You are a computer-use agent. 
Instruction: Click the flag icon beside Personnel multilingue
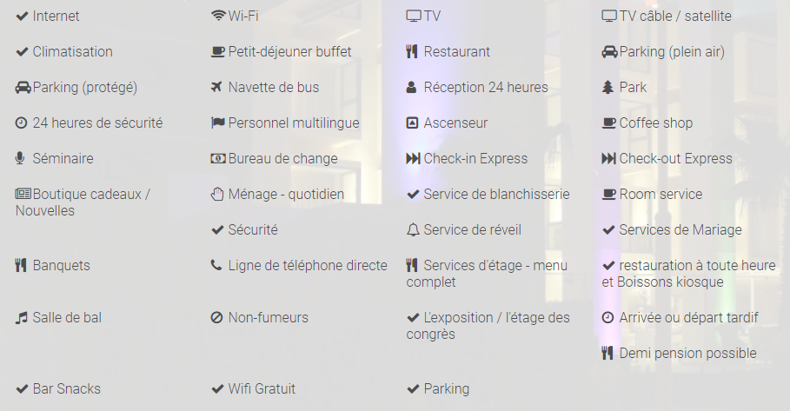218,123
